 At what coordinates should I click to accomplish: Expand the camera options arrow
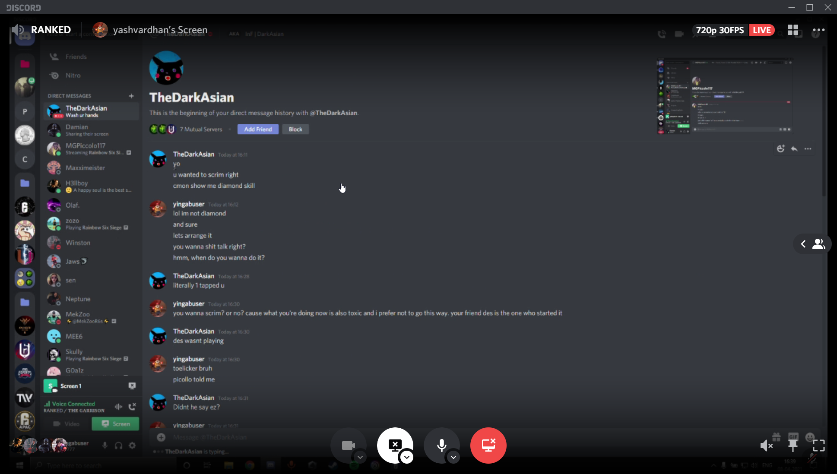(360, 457)
